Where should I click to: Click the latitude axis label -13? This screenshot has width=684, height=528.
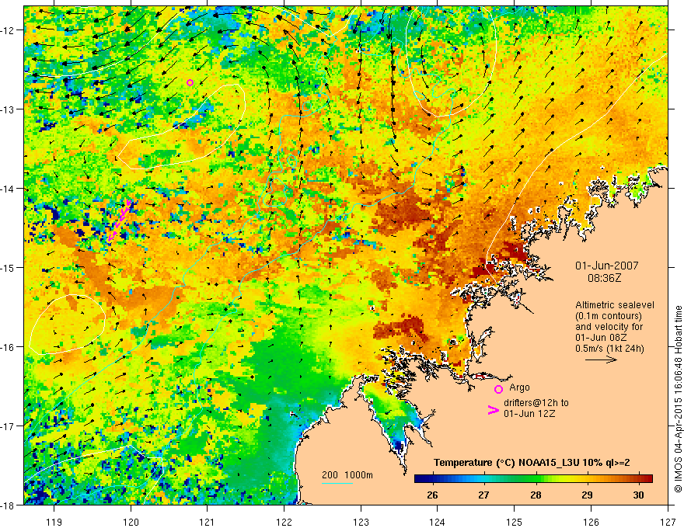(x=9, y=109)
